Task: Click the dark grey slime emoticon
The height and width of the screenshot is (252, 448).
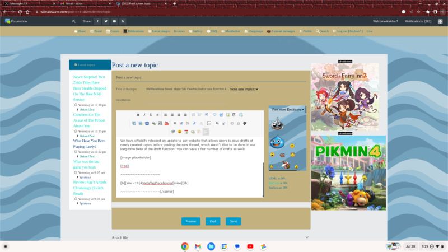Action: click(x=277, y=124)
